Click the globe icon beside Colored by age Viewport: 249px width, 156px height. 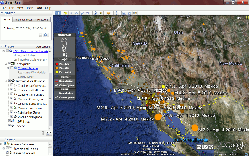(15, 68)
